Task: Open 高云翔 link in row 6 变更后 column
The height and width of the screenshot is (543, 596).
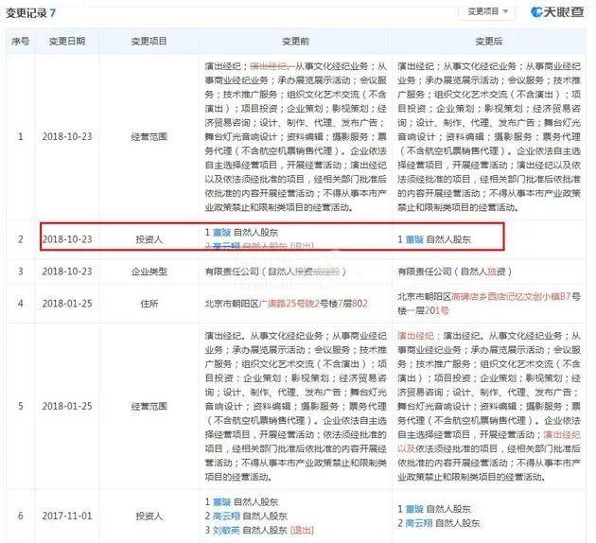Action: tap(419, 523)
